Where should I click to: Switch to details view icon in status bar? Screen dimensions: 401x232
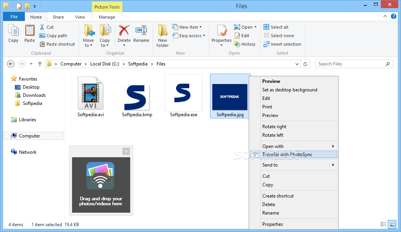383,224
